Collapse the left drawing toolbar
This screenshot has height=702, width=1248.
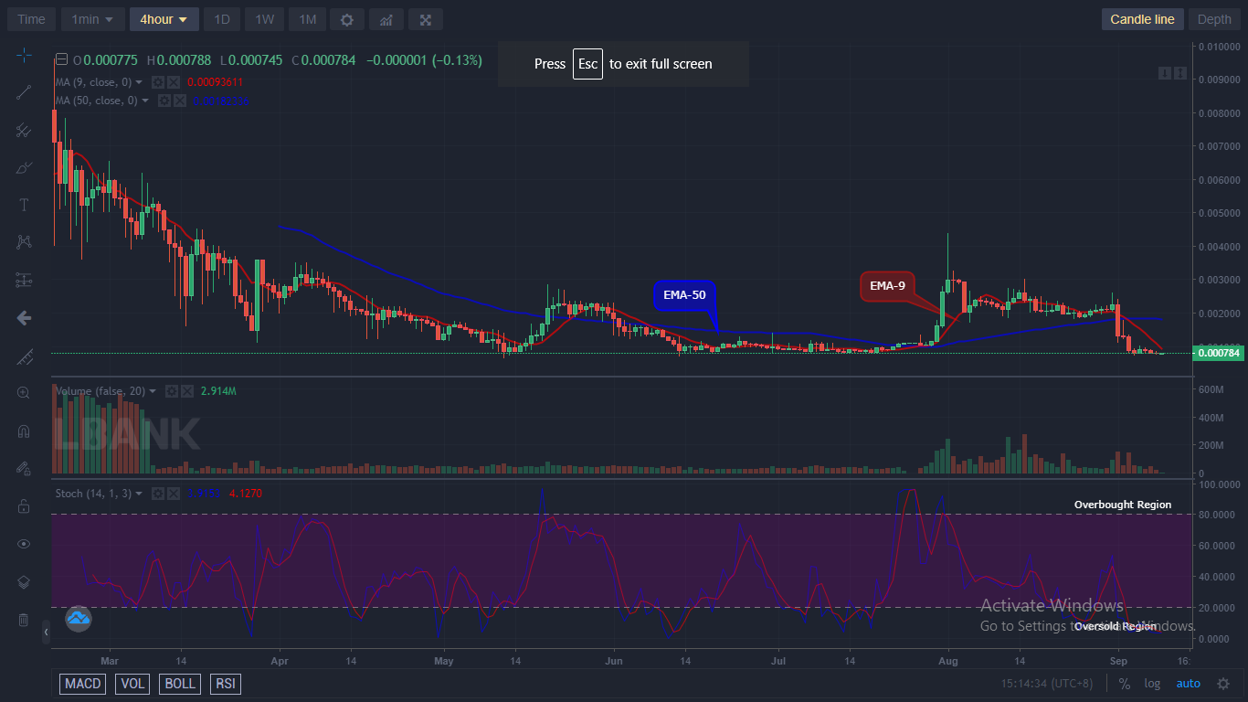point(47,632)
